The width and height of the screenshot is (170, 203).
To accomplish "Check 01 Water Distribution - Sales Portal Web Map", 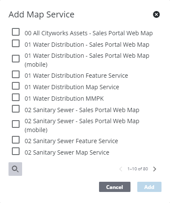I will [x=16, y=43].
